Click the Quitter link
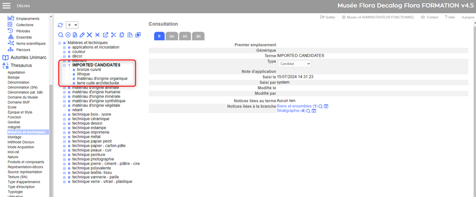The height and width of the screenshot is (197, 476). tap(328, 17)
